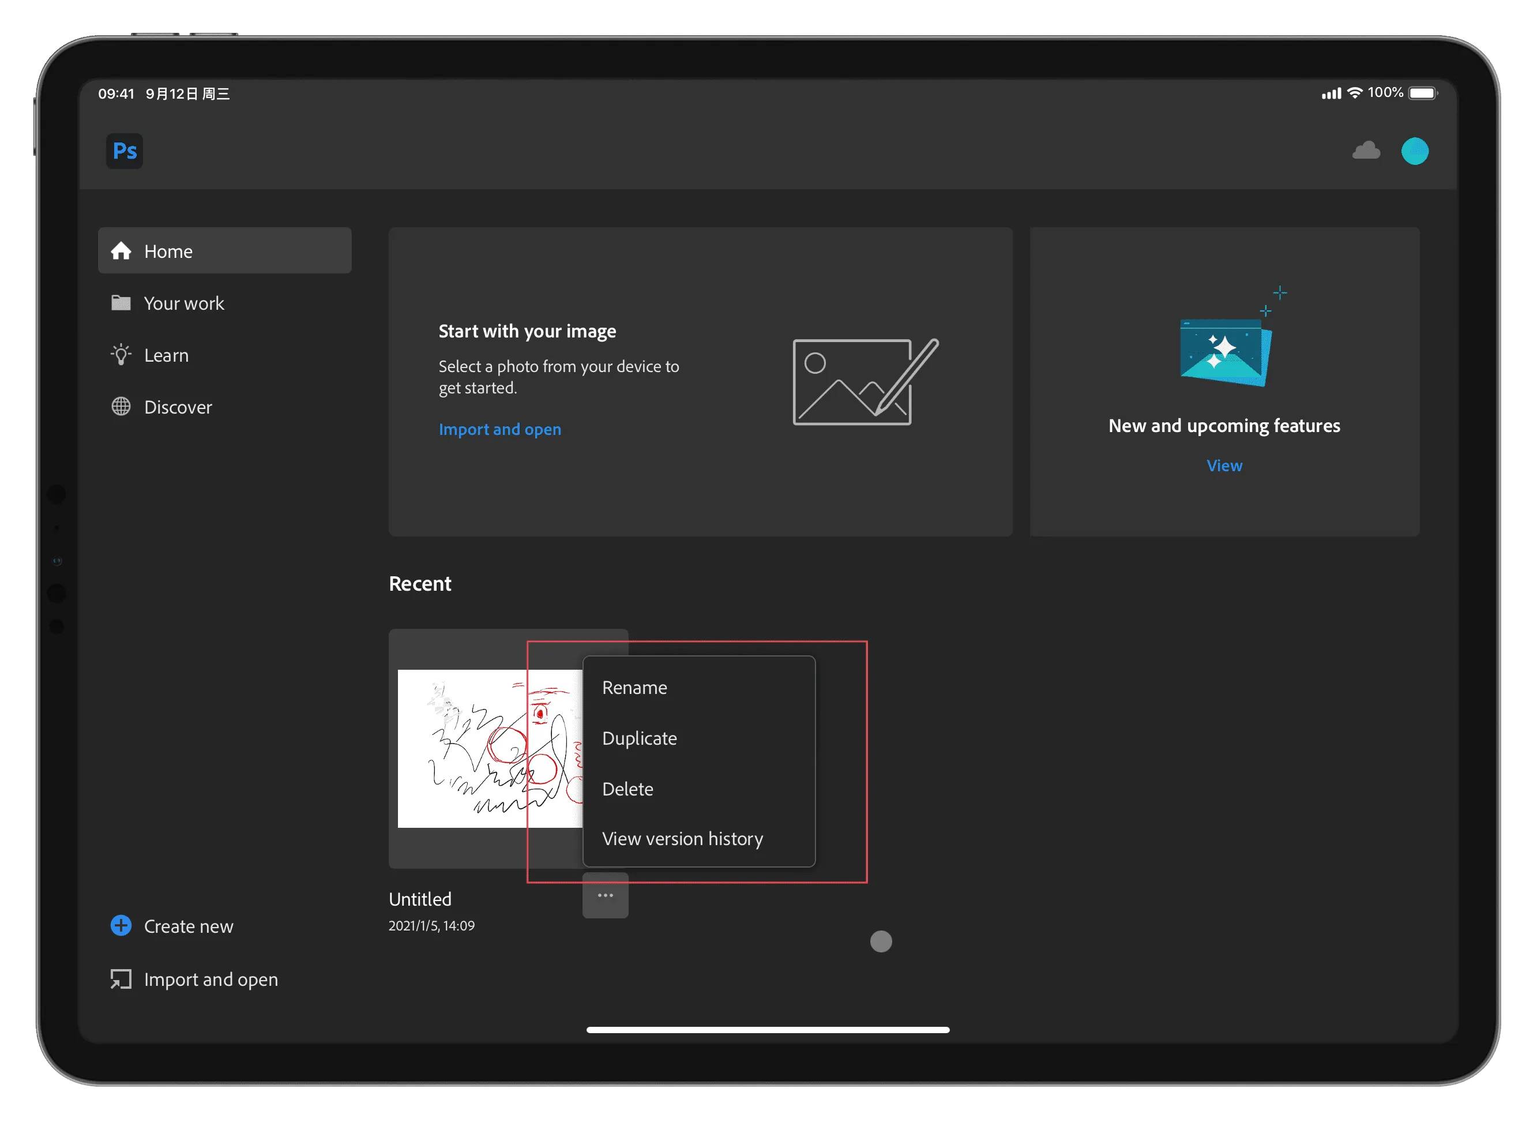Go to Learn with lightbulb icon
The image size is (1537, 1122).
[166, 355]
